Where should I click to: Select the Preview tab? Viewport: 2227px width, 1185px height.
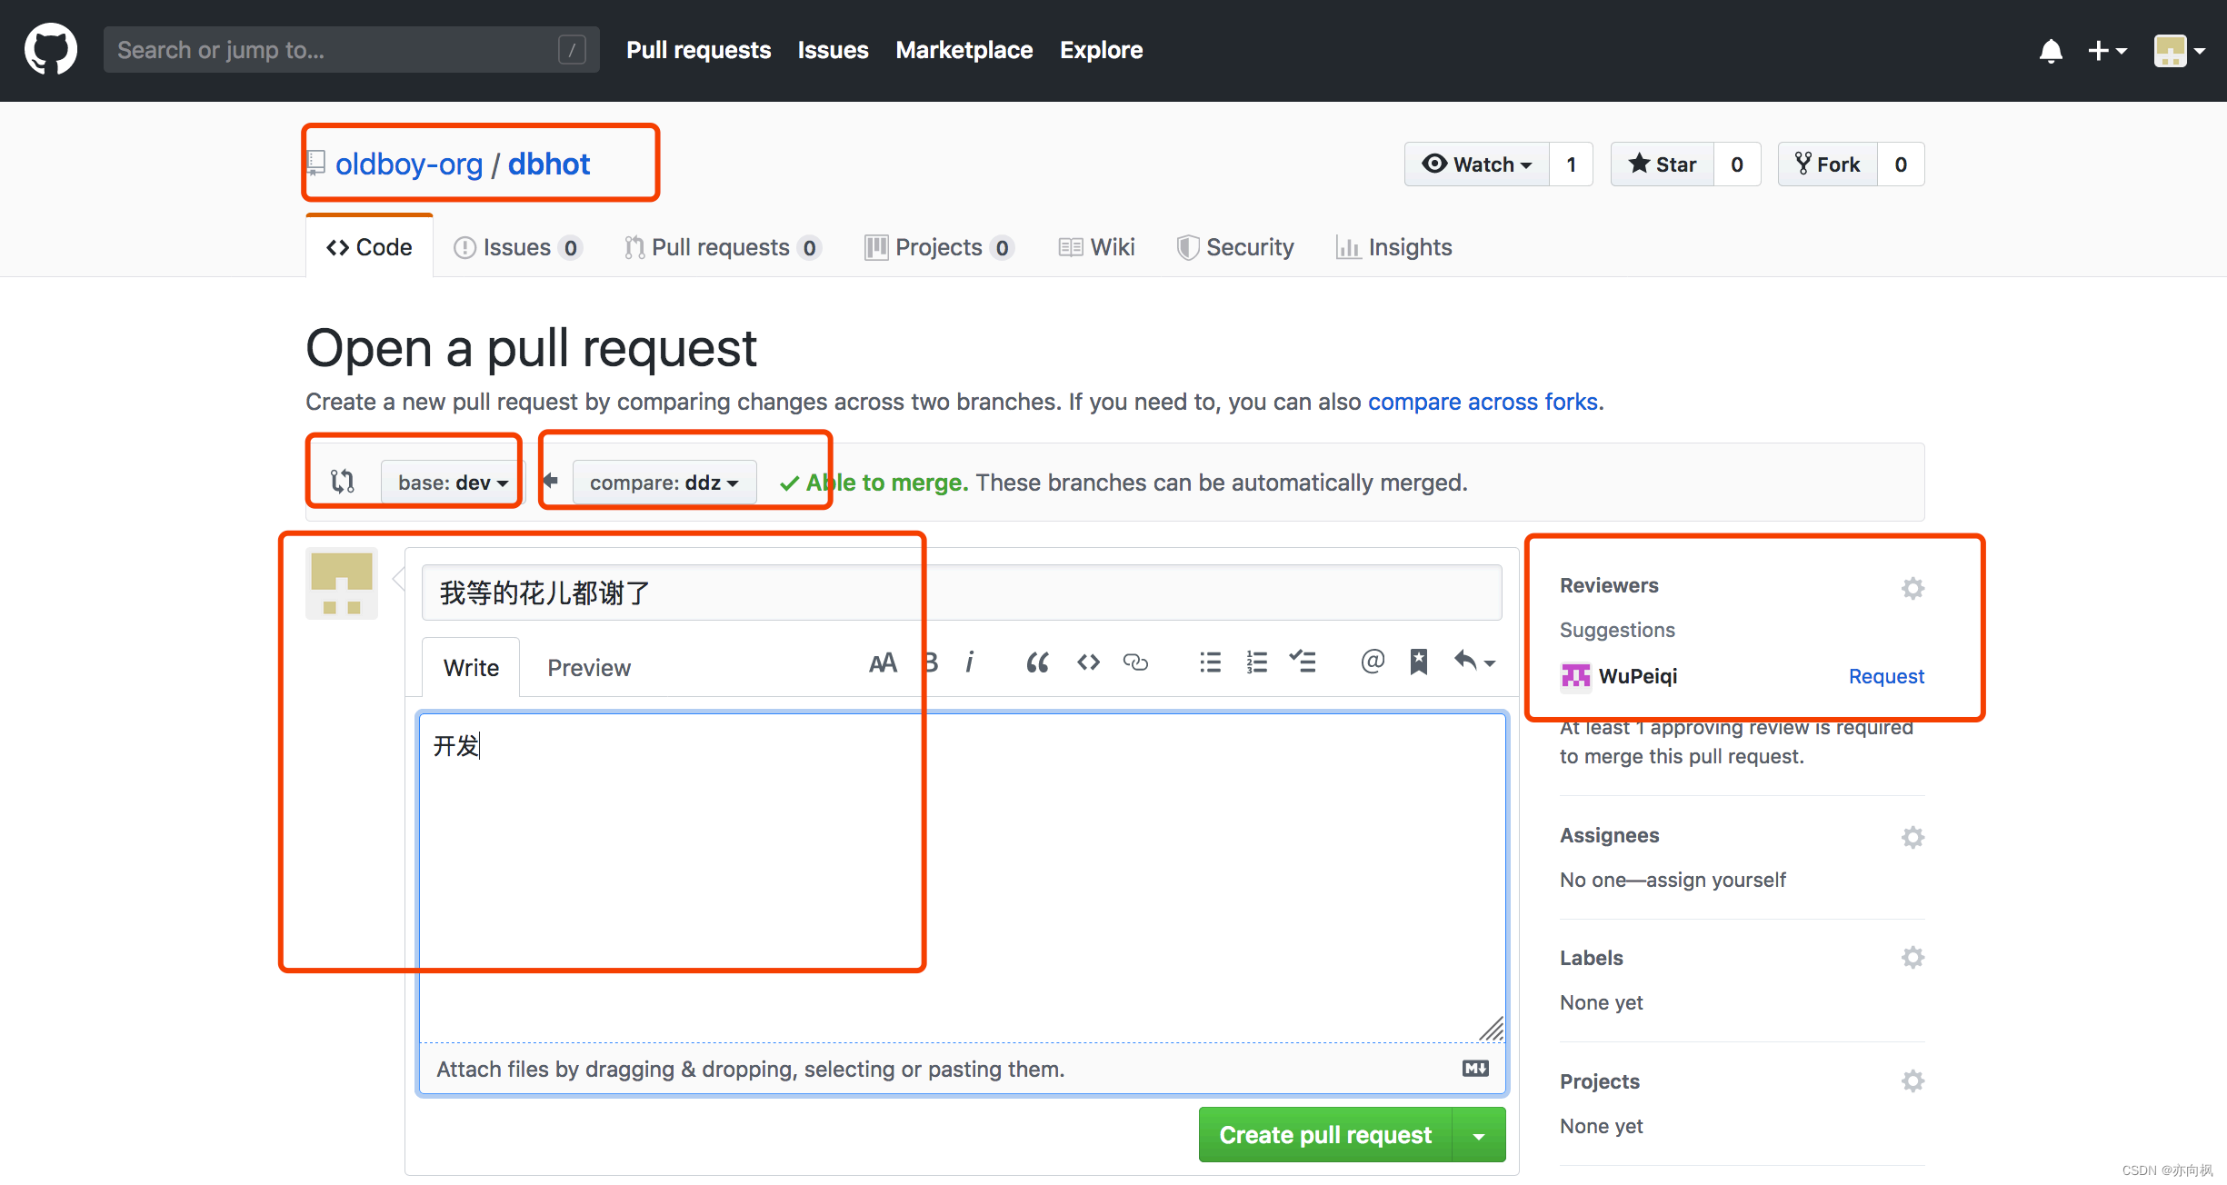pos(589,668)
